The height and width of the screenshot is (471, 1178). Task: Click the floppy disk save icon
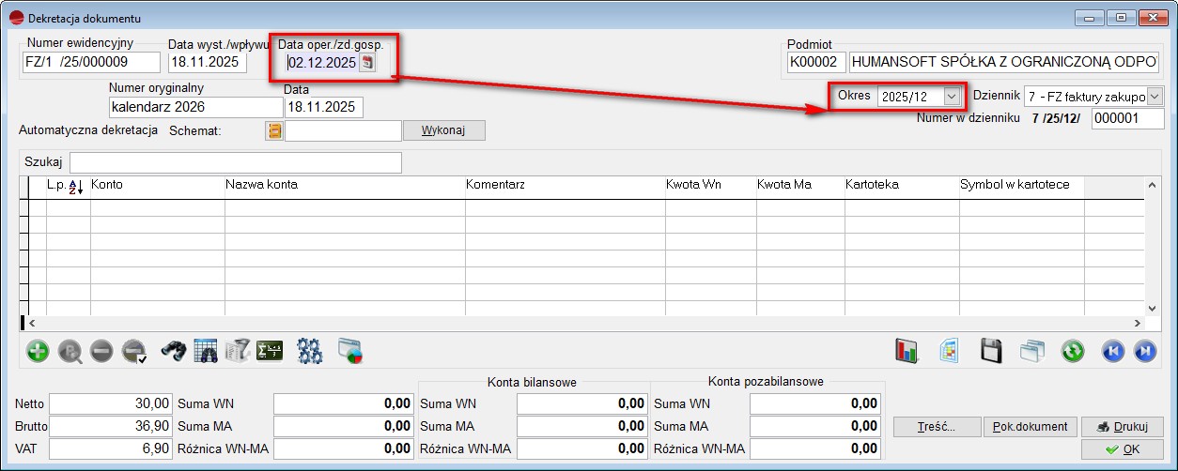click(x=991, y=352)
